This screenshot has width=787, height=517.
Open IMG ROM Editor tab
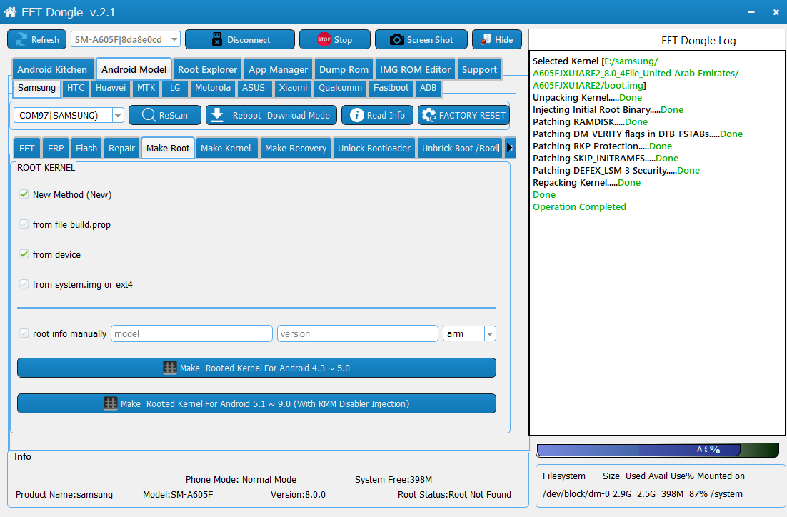tap(415, 69)
